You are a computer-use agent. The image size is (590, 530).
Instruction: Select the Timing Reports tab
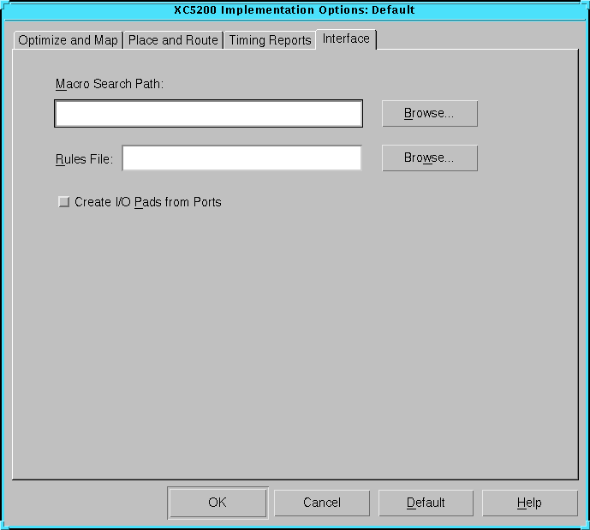pyautogui.click(x=270, y=40)
